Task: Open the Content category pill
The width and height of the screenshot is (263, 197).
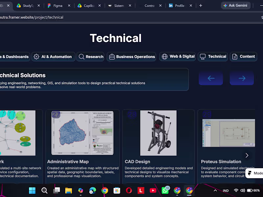Action: tap(243, 56)
